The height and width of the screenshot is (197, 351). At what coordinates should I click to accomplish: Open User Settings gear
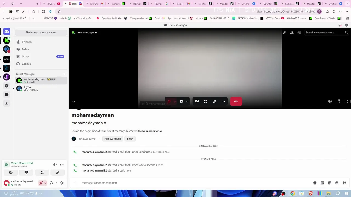[x=62, y=183]
